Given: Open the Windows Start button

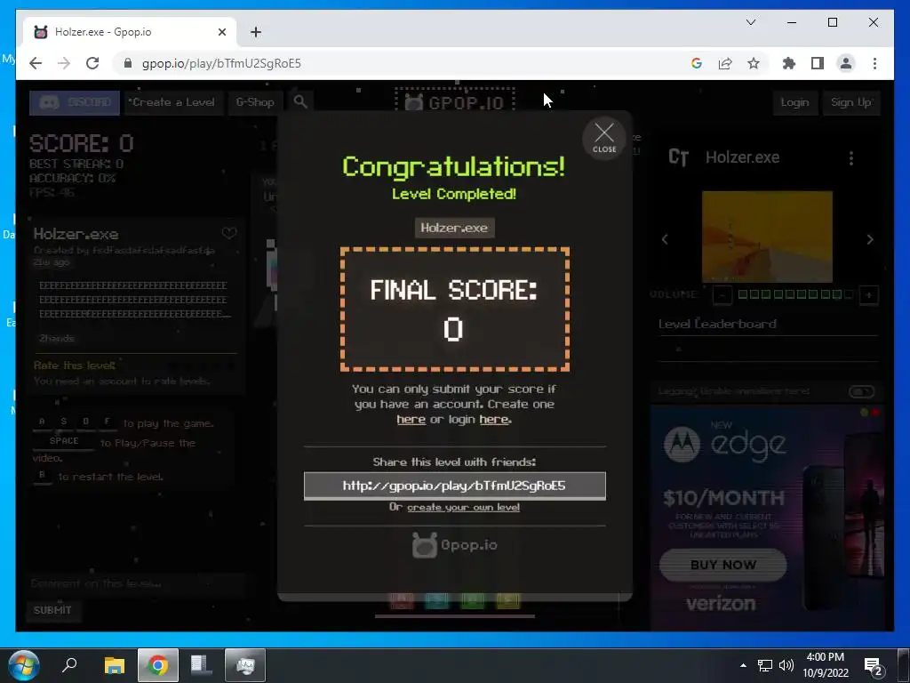Looking at the screenshot, I should (x=24, y=665).
